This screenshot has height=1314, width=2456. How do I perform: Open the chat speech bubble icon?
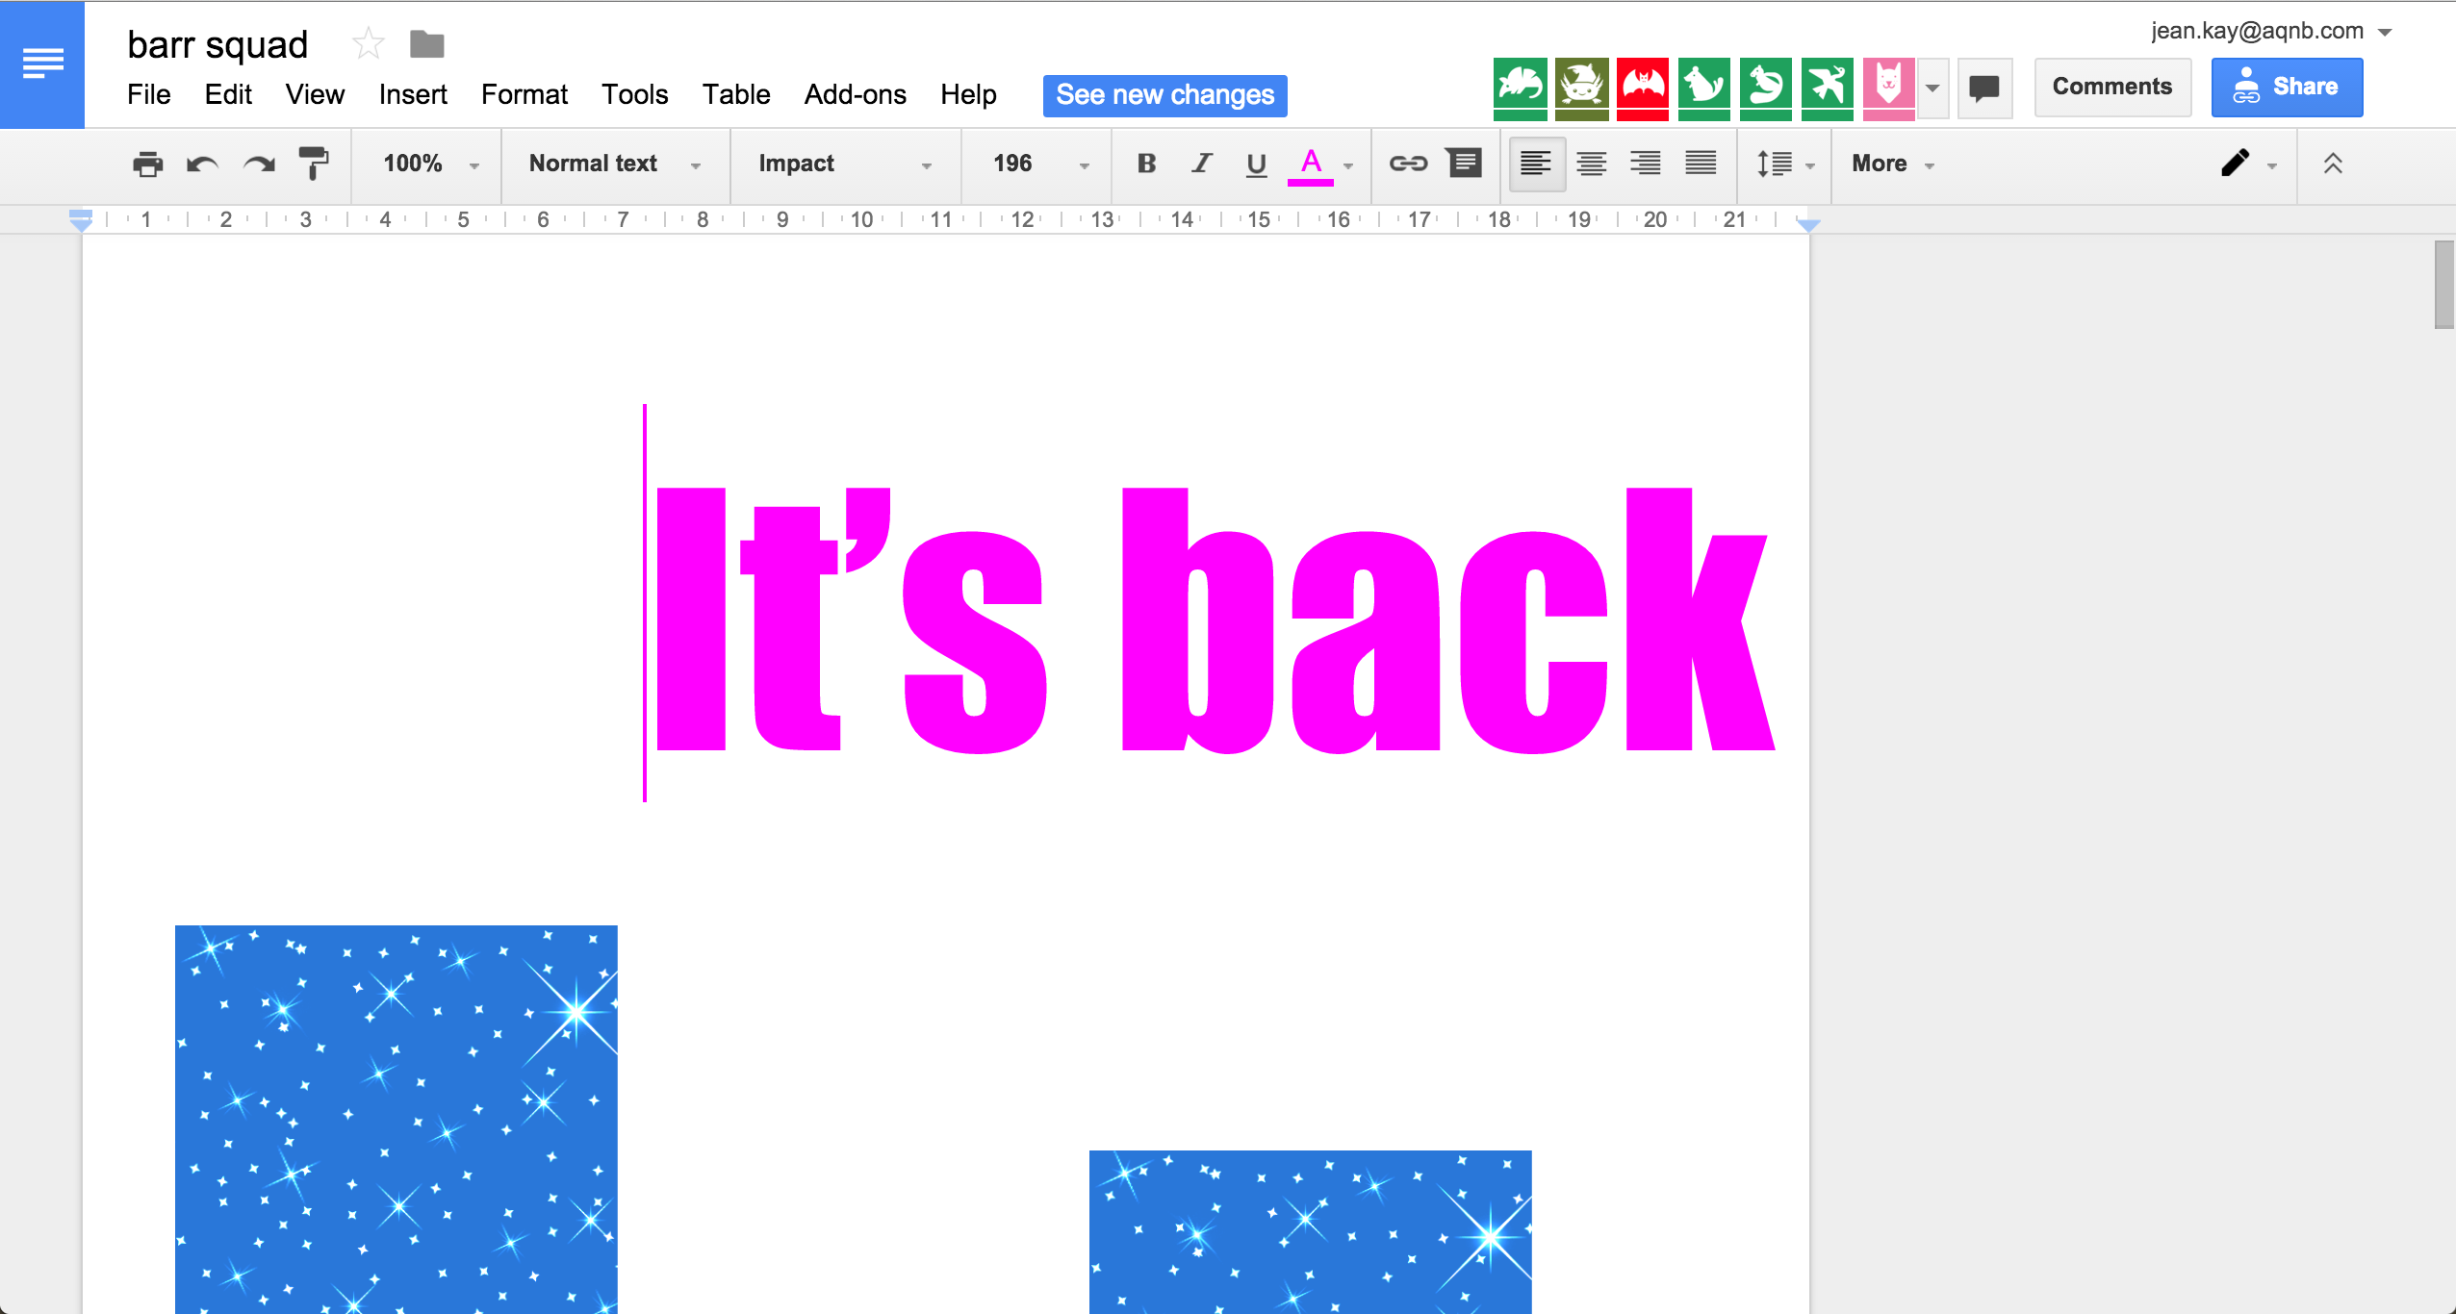point(1984,88)
